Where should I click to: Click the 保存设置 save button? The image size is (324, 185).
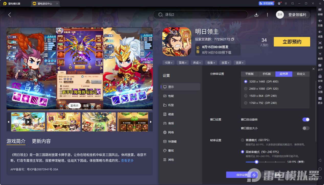pos(242,175)
